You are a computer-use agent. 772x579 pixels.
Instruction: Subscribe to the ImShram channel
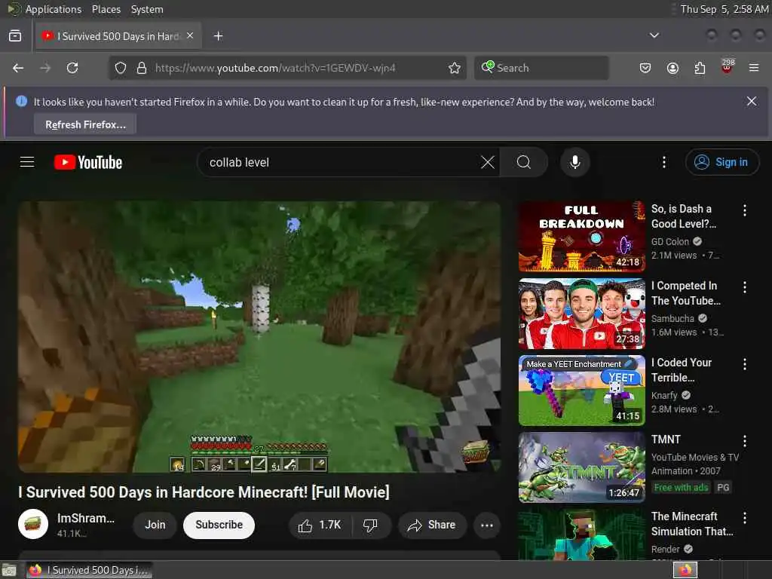pos(219,525)
